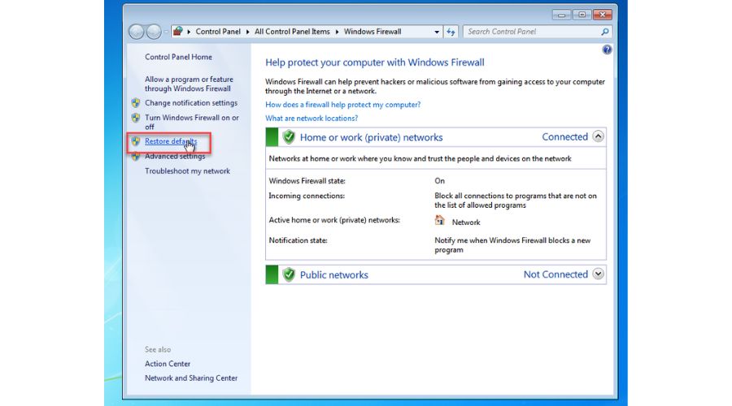Open Turn Windows Firewall on or off
Viewport: 732px width, 406px height.
191,122
